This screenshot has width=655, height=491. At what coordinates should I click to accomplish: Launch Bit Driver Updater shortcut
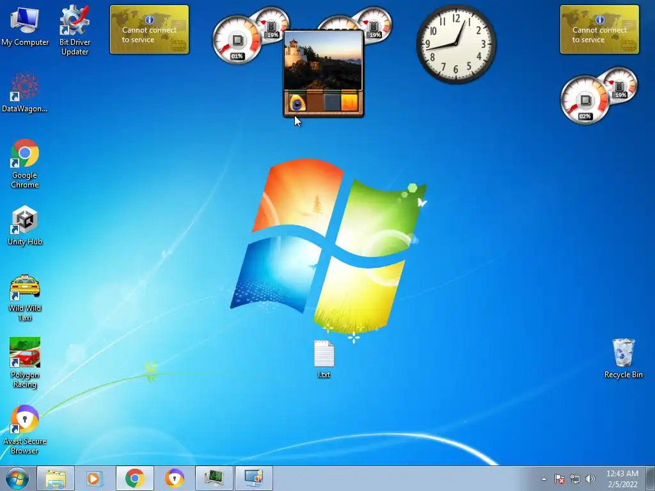pos(74,30)
